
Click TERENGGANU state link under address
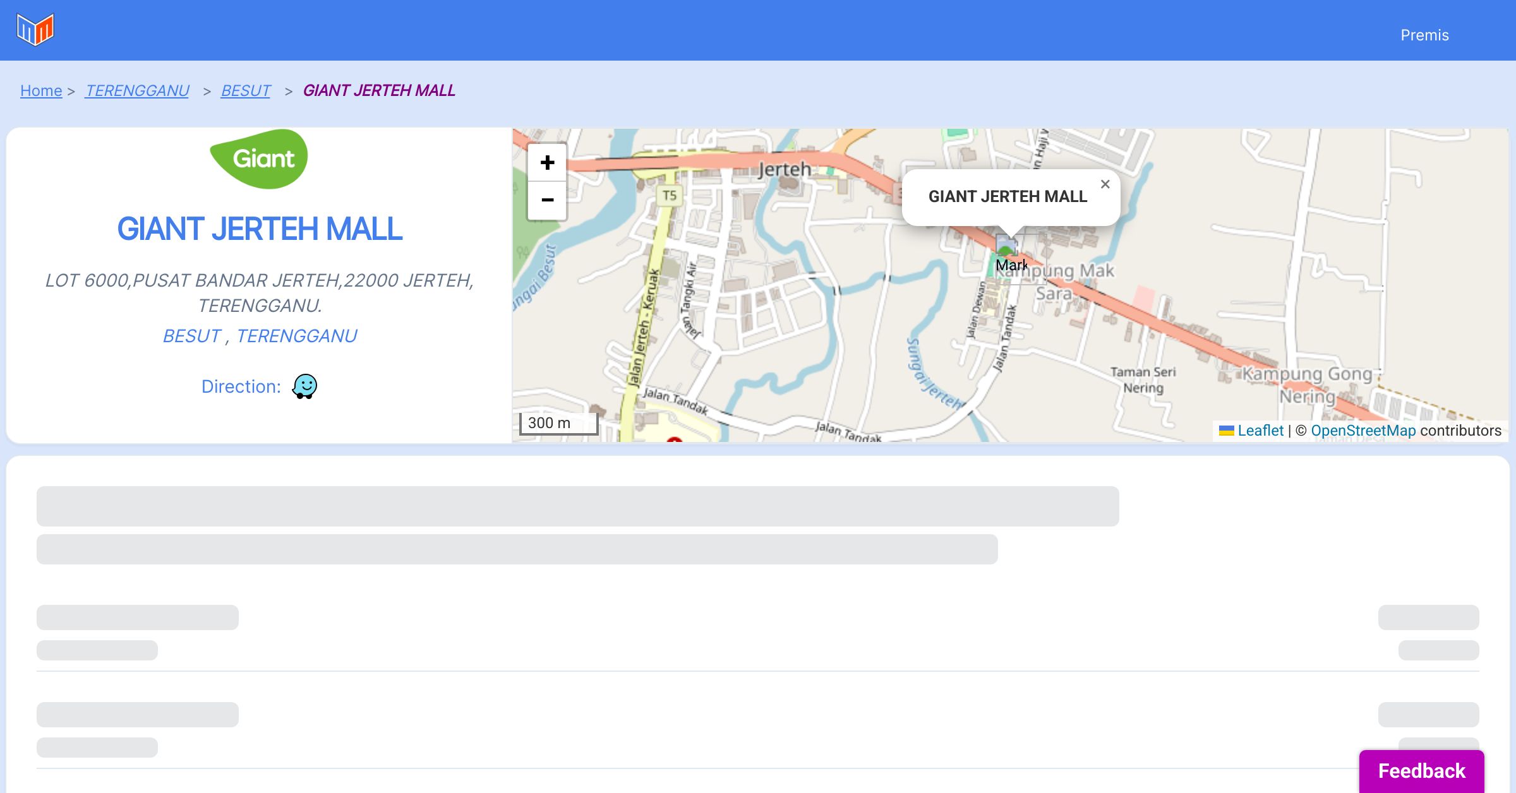(296, 336)
